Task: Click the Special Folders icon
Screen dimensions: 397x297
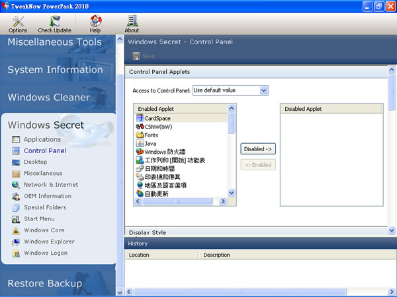Action: (x=16, y=208)
